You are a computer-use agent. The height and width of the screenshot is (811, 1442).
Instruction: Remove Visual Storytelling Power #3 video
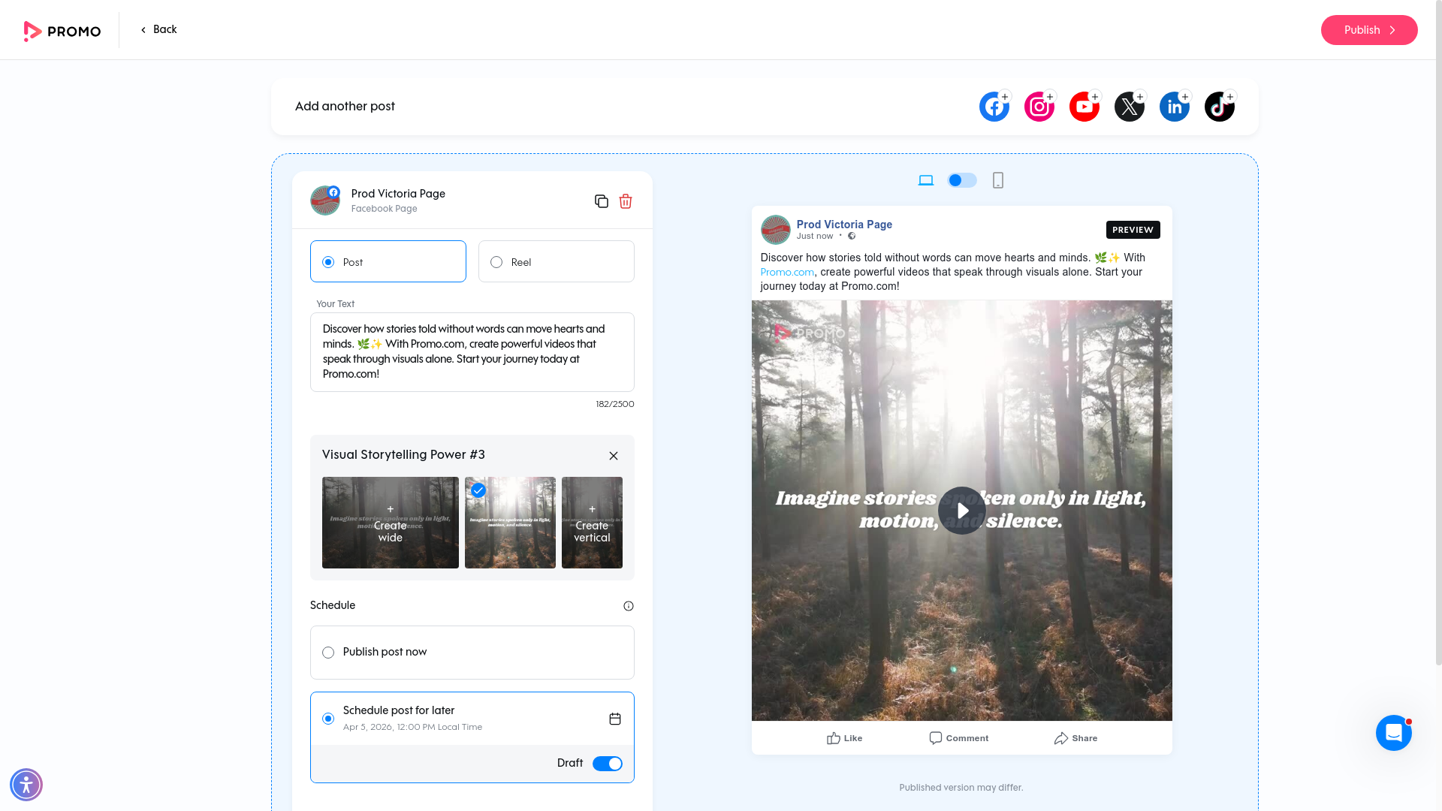pos(614,456)
